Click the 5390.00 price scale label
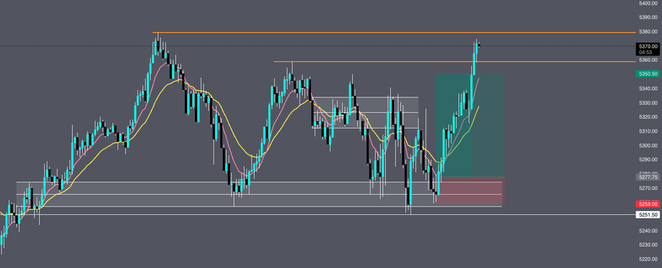Screen dimensions: 662x268 coord(648,18)
